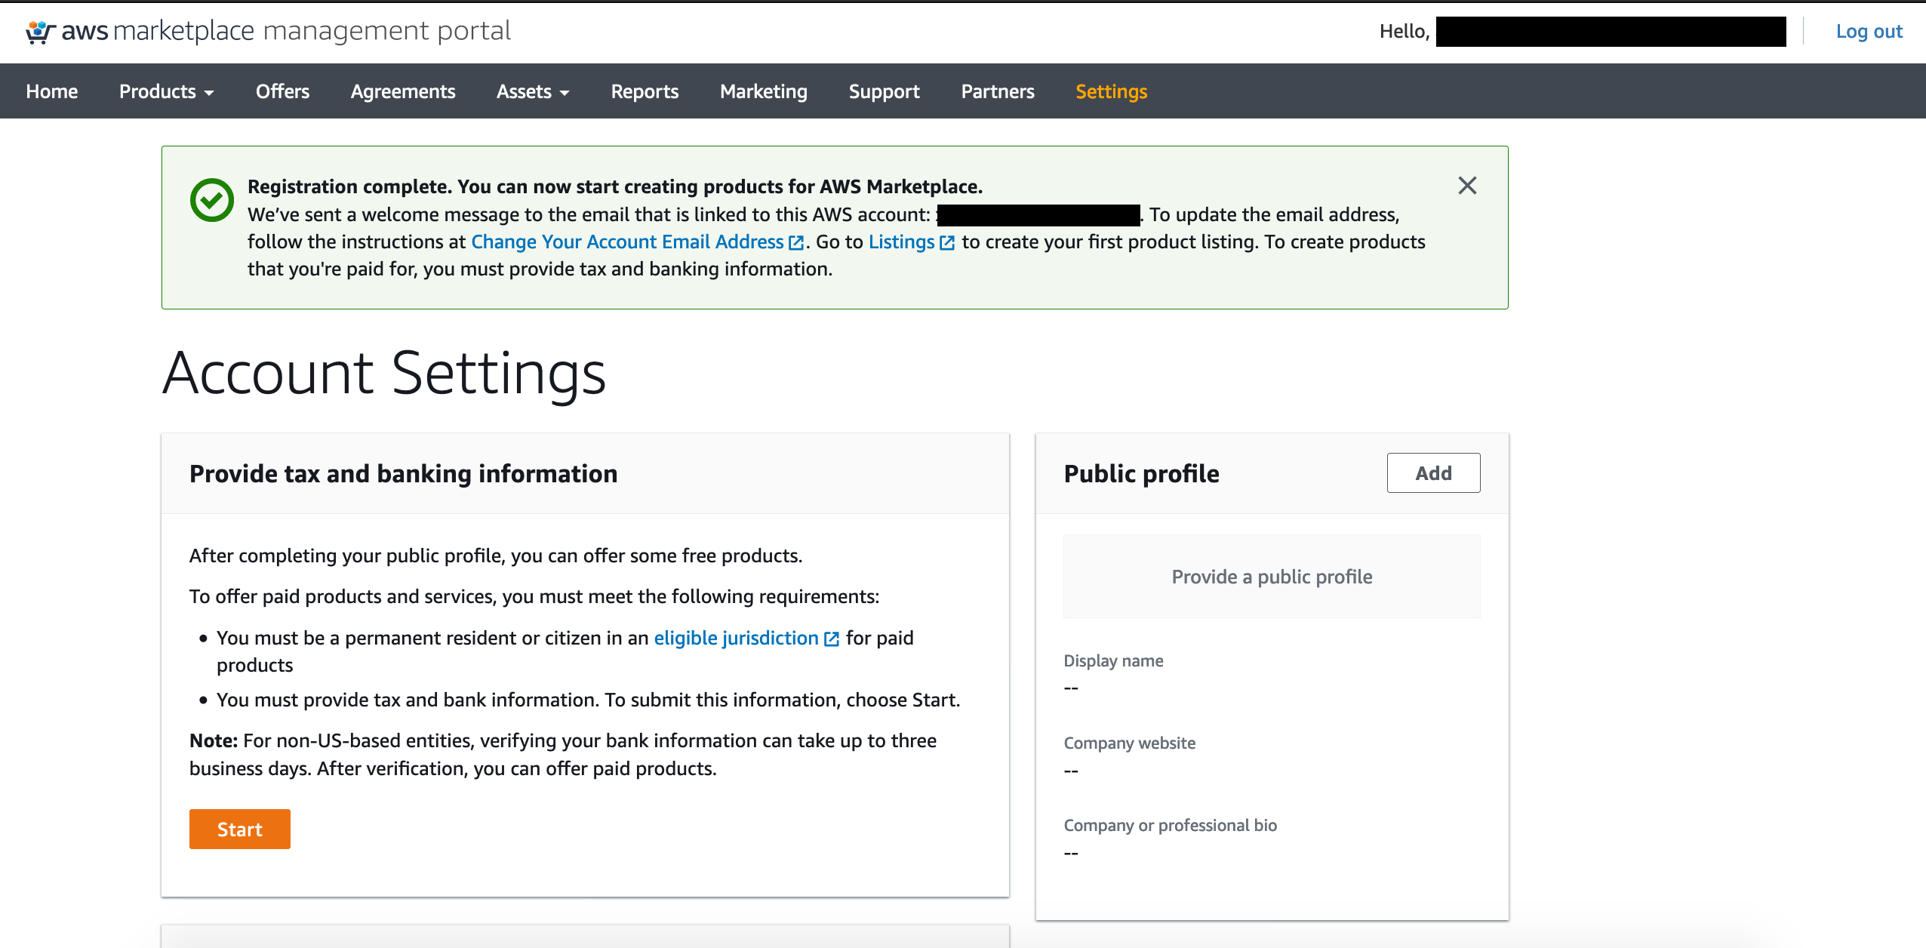This screenshot has width=1926, height=948.
Task: Open the Marketing section
Action: 763,91
